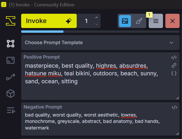Click the generation progress bar
Screen dimensions: 182x139
100,31
